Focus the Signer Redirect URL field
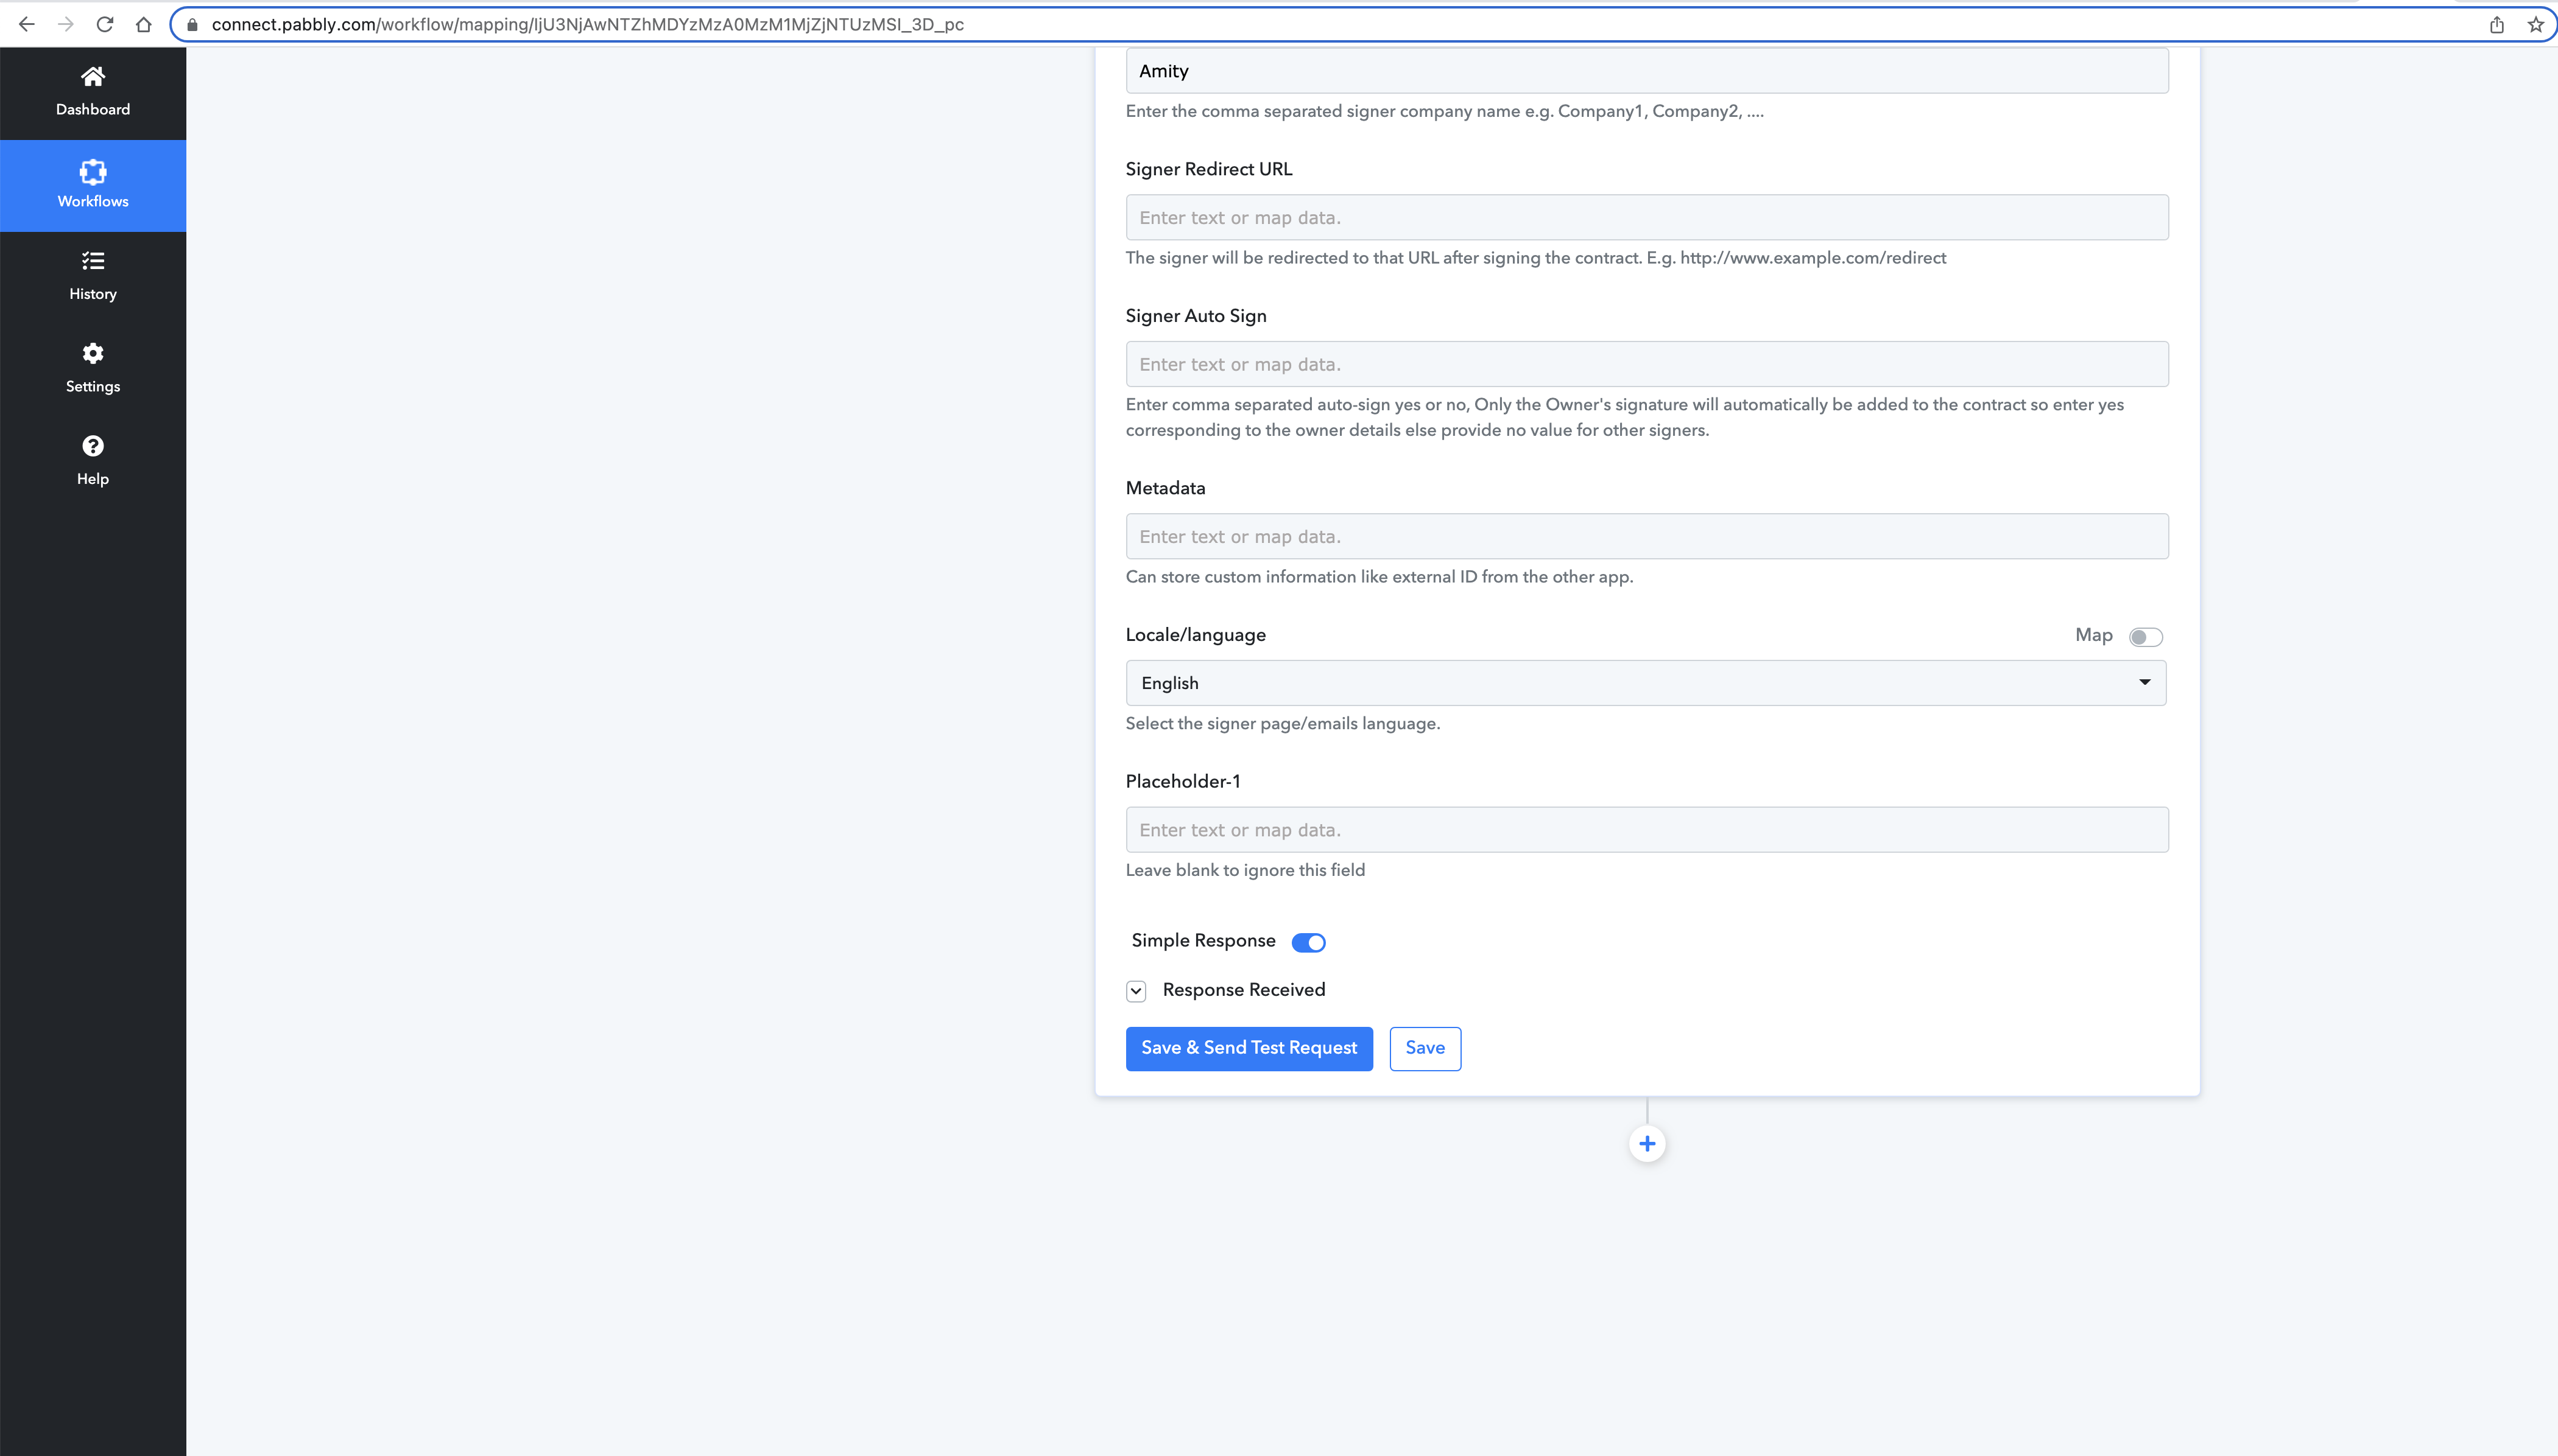 1647,217
